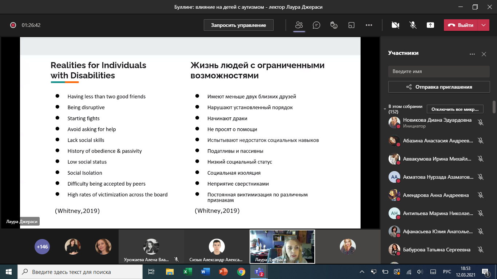The height and width of the screenshot is (279, 497).
Task: Toggle the camera on
Action: [x=395, y=25]
